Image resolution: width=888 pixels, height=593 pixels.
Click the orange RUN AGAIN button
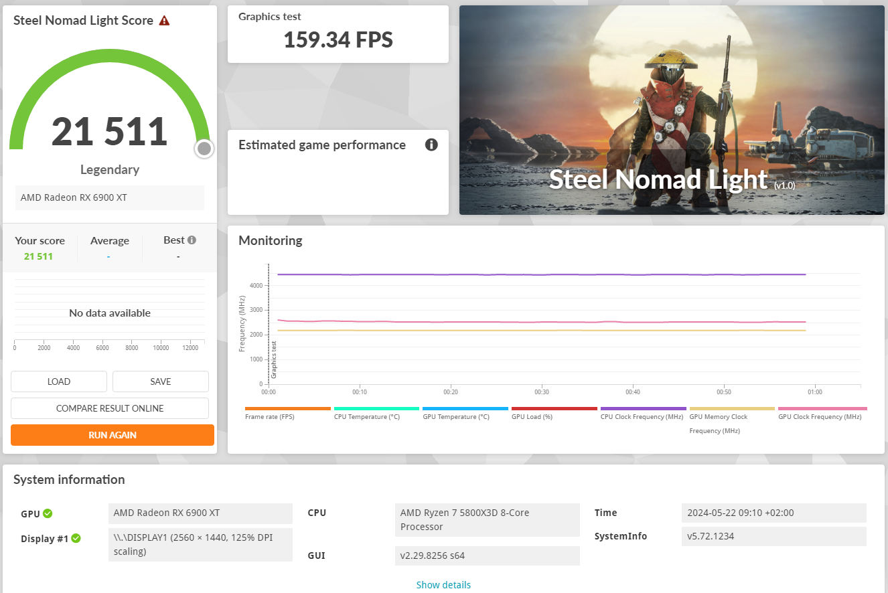113,435
